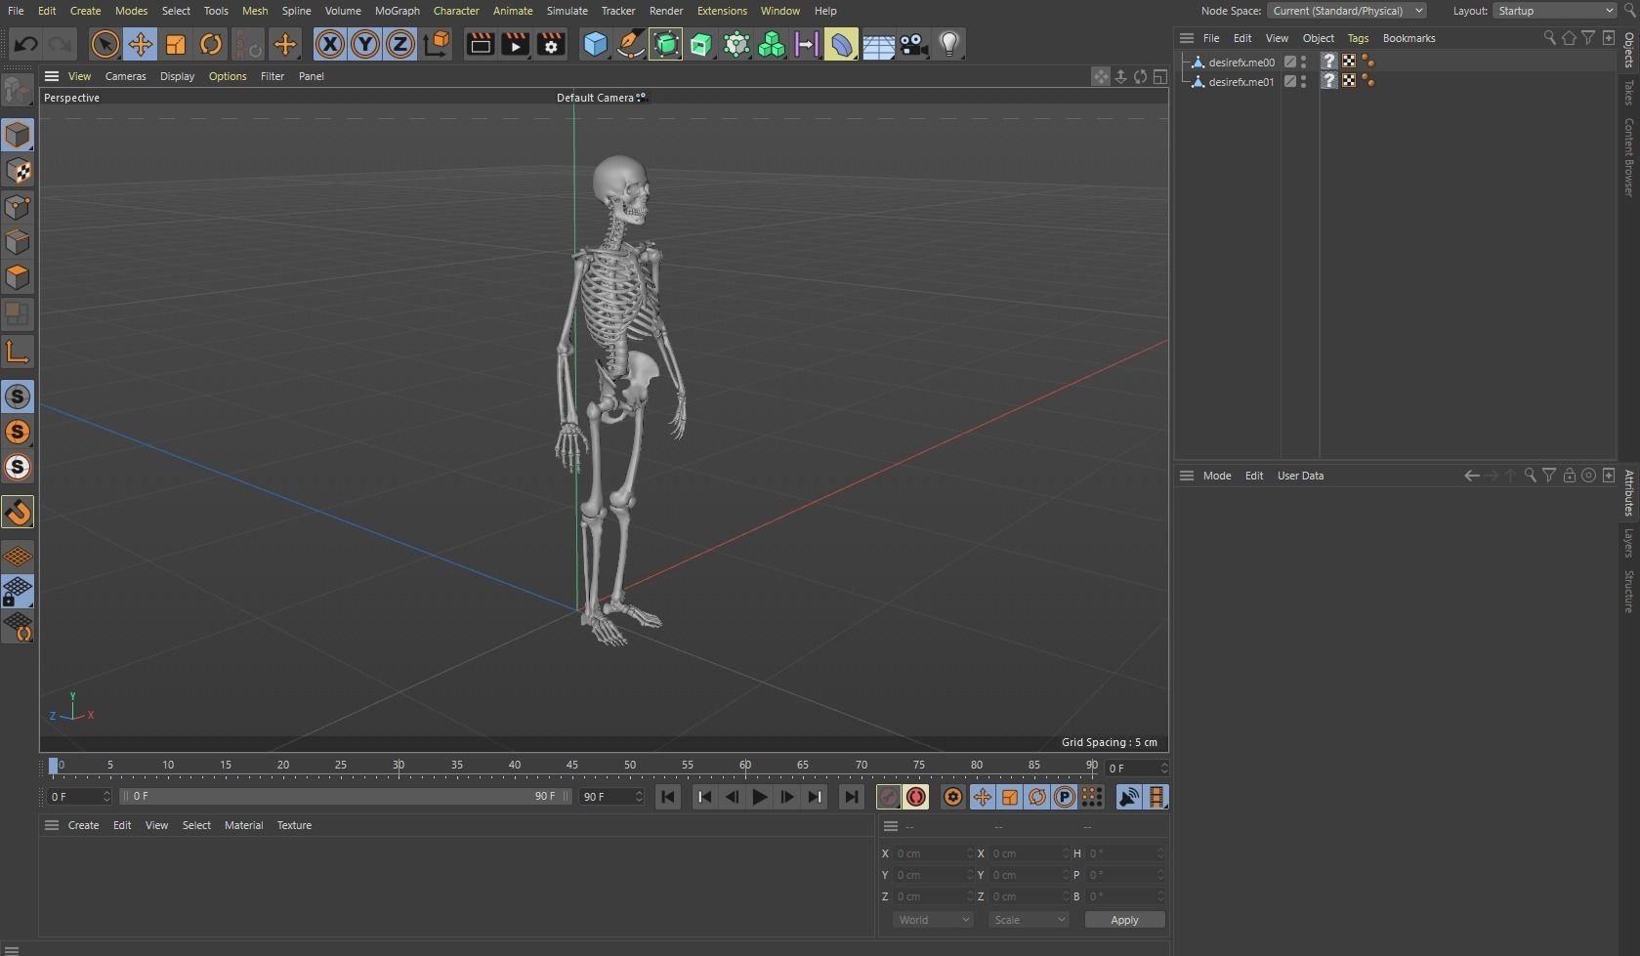Open Object Manager Tags menu
Image resolution: width=1640 pixels, height=956 pixels.
click(1358, 38)
